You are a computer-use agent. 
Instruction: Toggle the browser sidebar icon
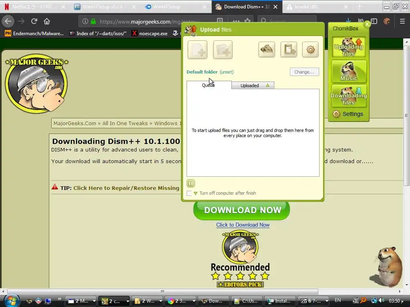(x=374, y=21)
